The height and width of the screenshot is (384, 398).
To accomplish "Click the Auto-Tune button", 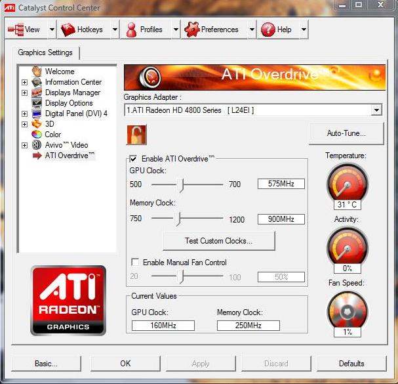I will point(346,133).
